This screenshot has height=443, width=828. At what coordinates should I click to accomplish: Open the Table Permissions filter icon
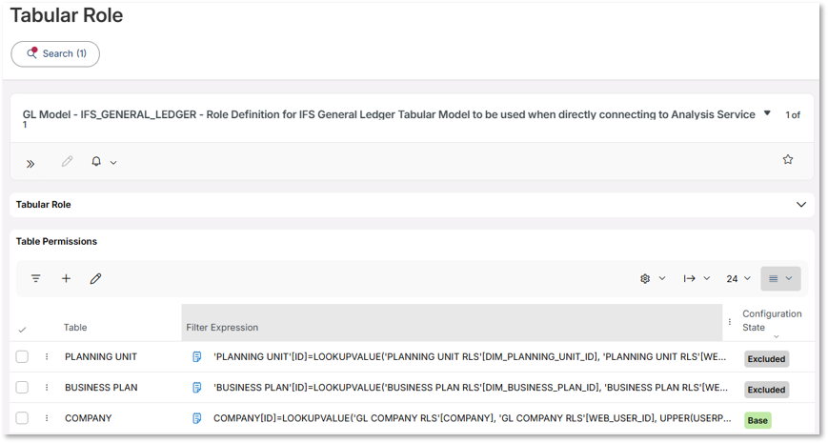36,278
